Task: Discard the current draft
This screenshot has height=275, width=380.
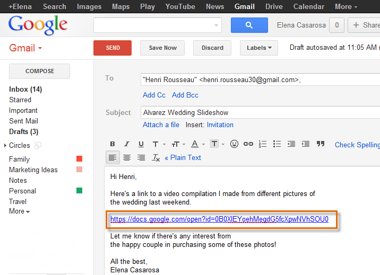Action: [x=212, y=48]
